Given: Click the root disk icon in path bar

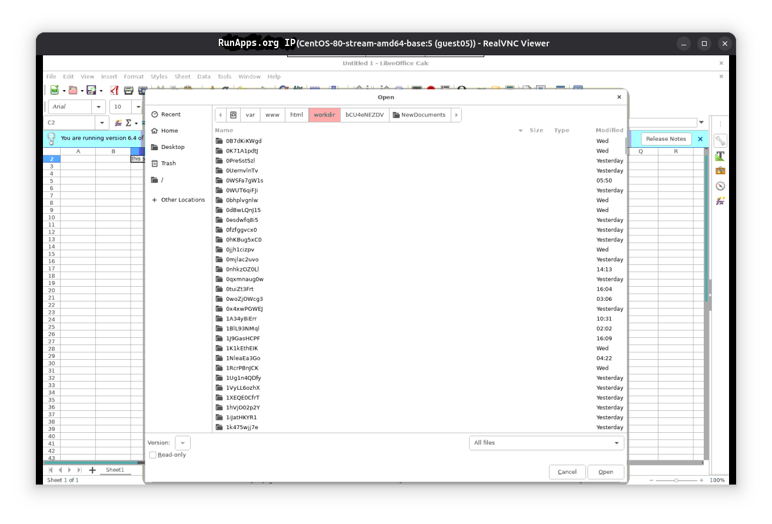Looking at the screenshot, I should tap(233, 115).
